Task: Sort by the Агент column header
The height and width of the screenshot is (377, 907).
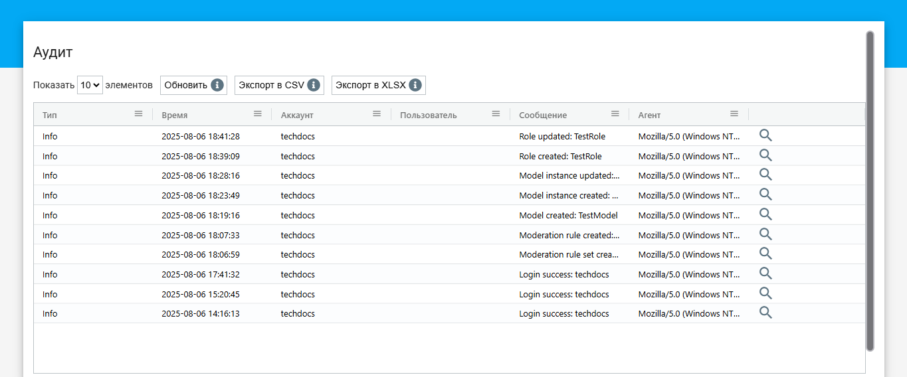Action: tap(650, 115)
